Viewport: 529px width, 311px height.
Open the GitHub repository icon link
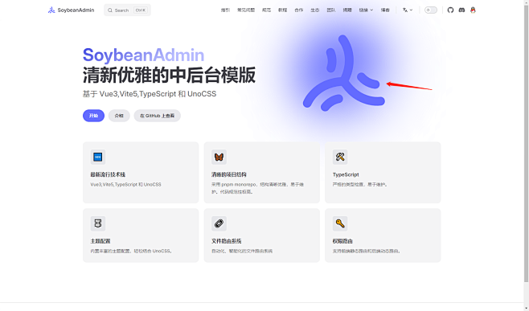(x=450, y=10)
